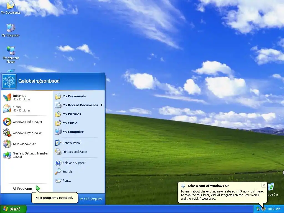The image size is (284, 213).
Task: Close the Windows XP tour balloon
Action: [263, 185]
